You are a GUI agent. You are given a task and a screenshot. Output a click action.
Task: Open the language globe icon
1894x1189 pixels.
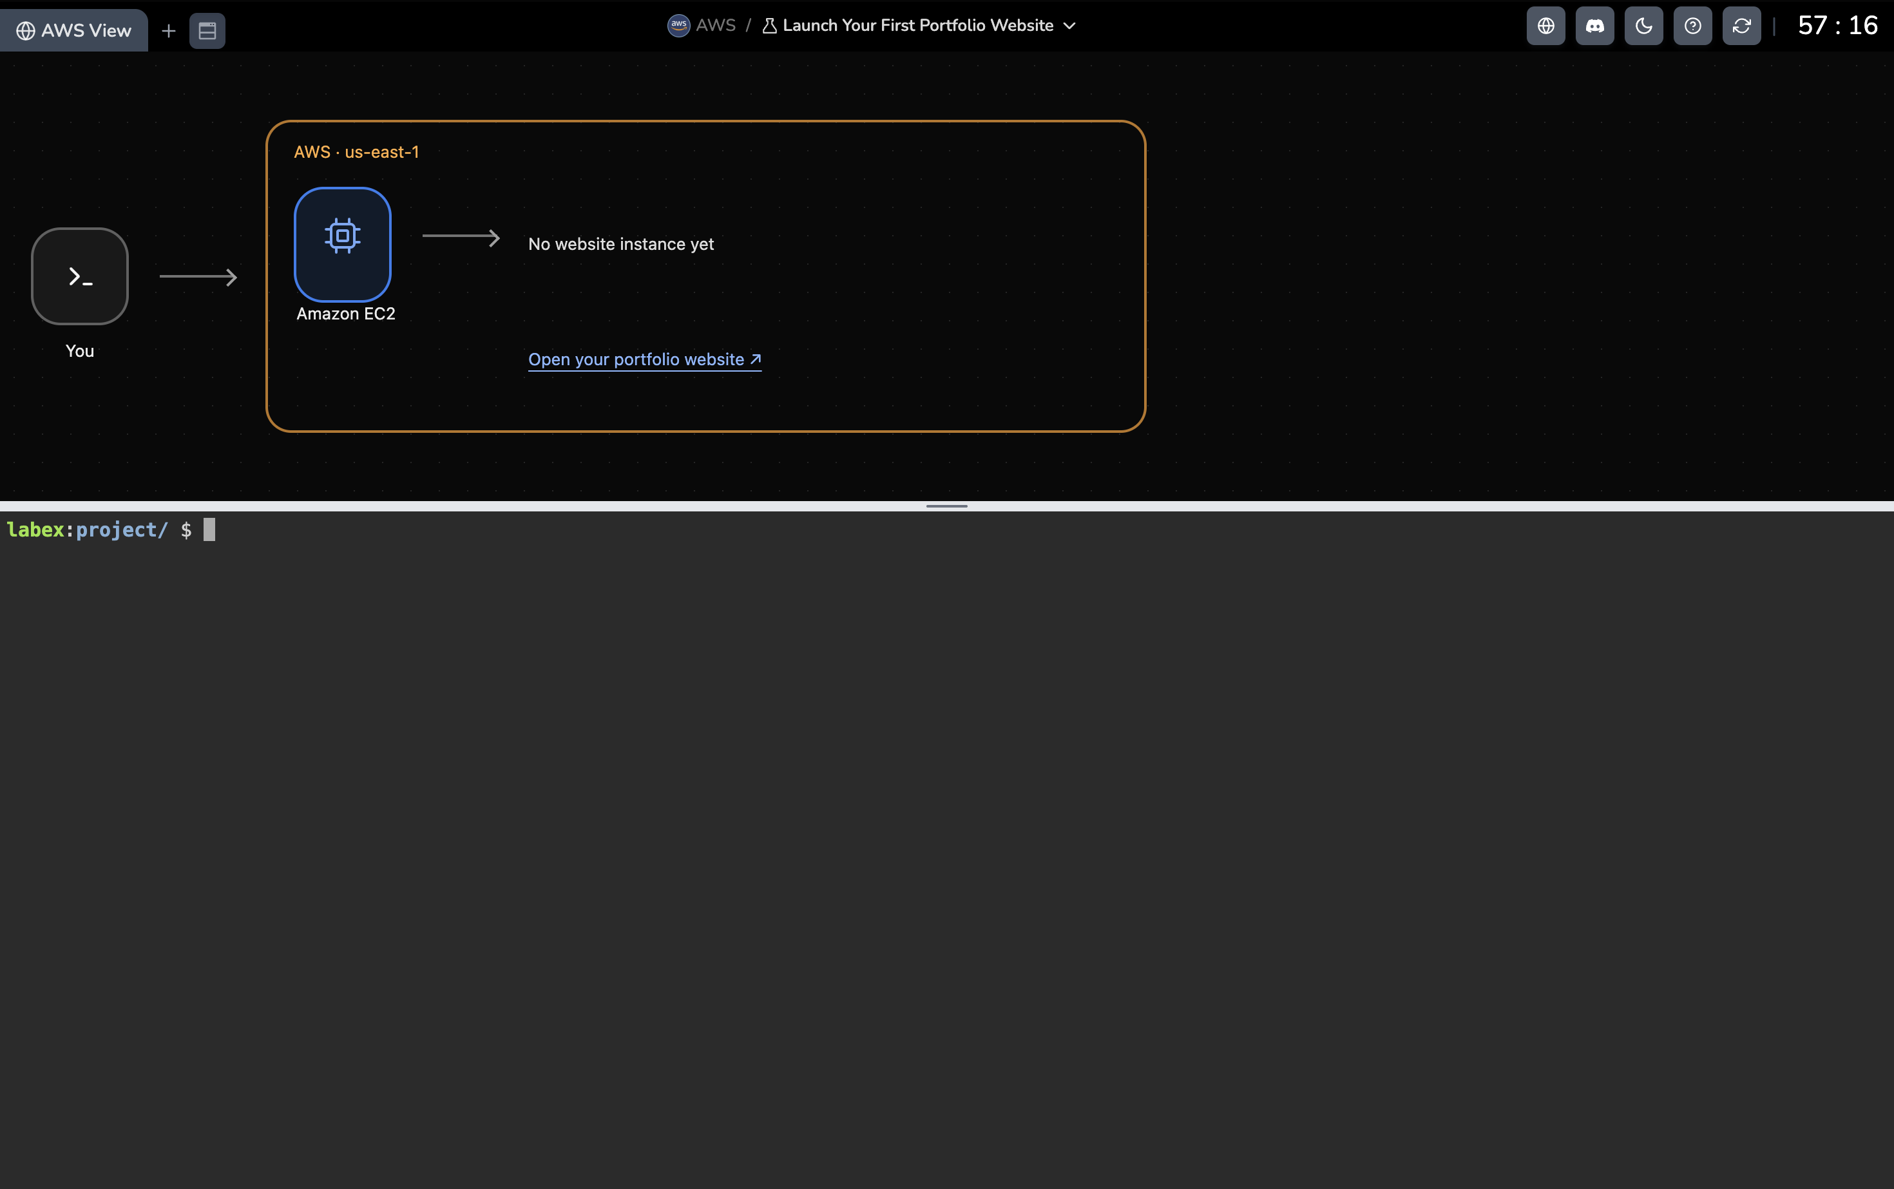tap(1545, 26)
